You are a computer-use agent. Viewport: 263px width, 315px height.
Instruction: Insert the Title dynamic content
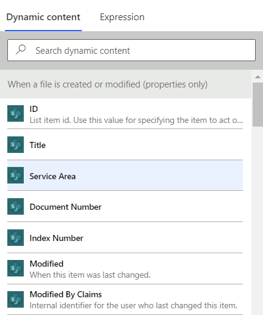[x=125, y=144]
